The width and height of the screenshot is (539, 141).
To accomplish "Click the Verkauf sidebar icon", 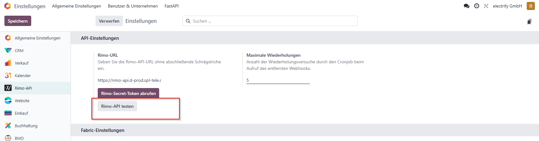I will click(8, 63).
